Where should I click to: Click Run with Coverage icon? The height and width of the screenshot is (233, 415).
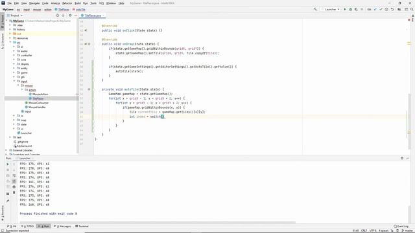tap(356, 9)
